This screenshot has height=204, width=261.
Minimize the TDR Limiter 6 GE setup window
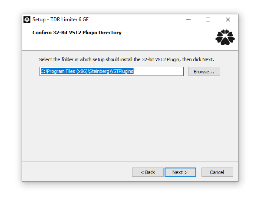point(188,20)
